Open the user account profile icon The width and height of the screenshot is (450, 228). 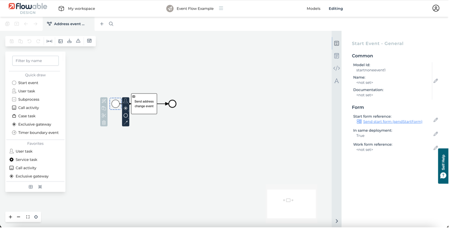pos(436,8)
